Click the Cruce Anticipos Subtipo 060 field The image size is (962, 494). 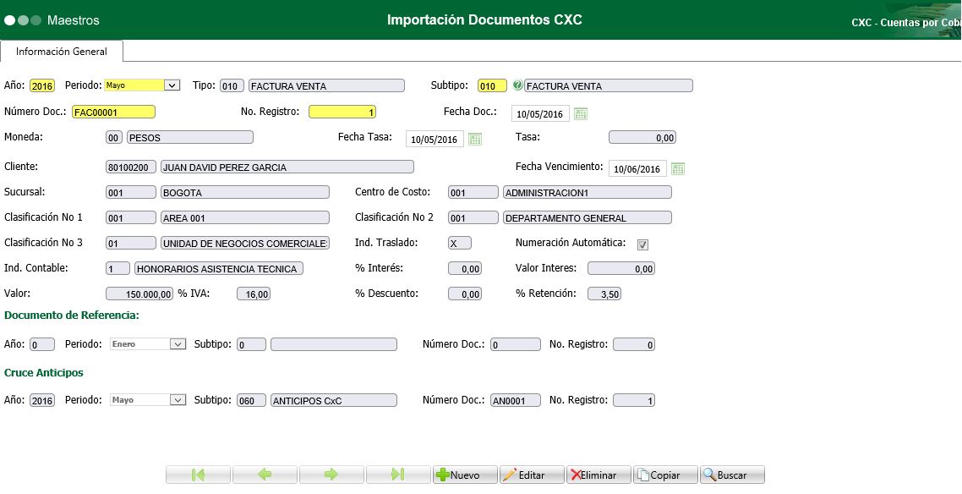252,401
